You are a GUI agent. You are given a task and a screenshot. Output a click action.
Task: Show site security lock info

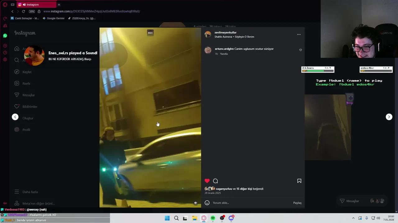[x=39, y=11]
